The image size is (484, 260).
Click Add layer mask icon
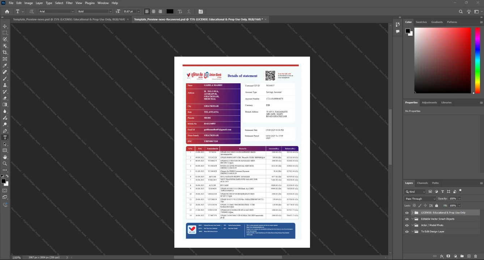tap(449, 256)
